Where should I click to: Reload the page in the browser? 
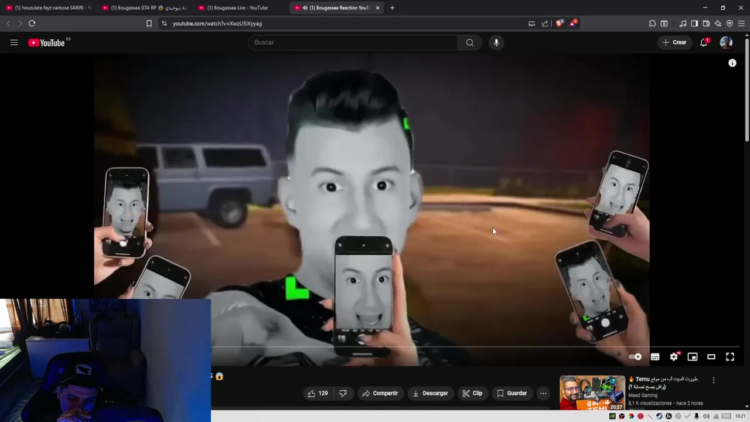click(32, 23)
